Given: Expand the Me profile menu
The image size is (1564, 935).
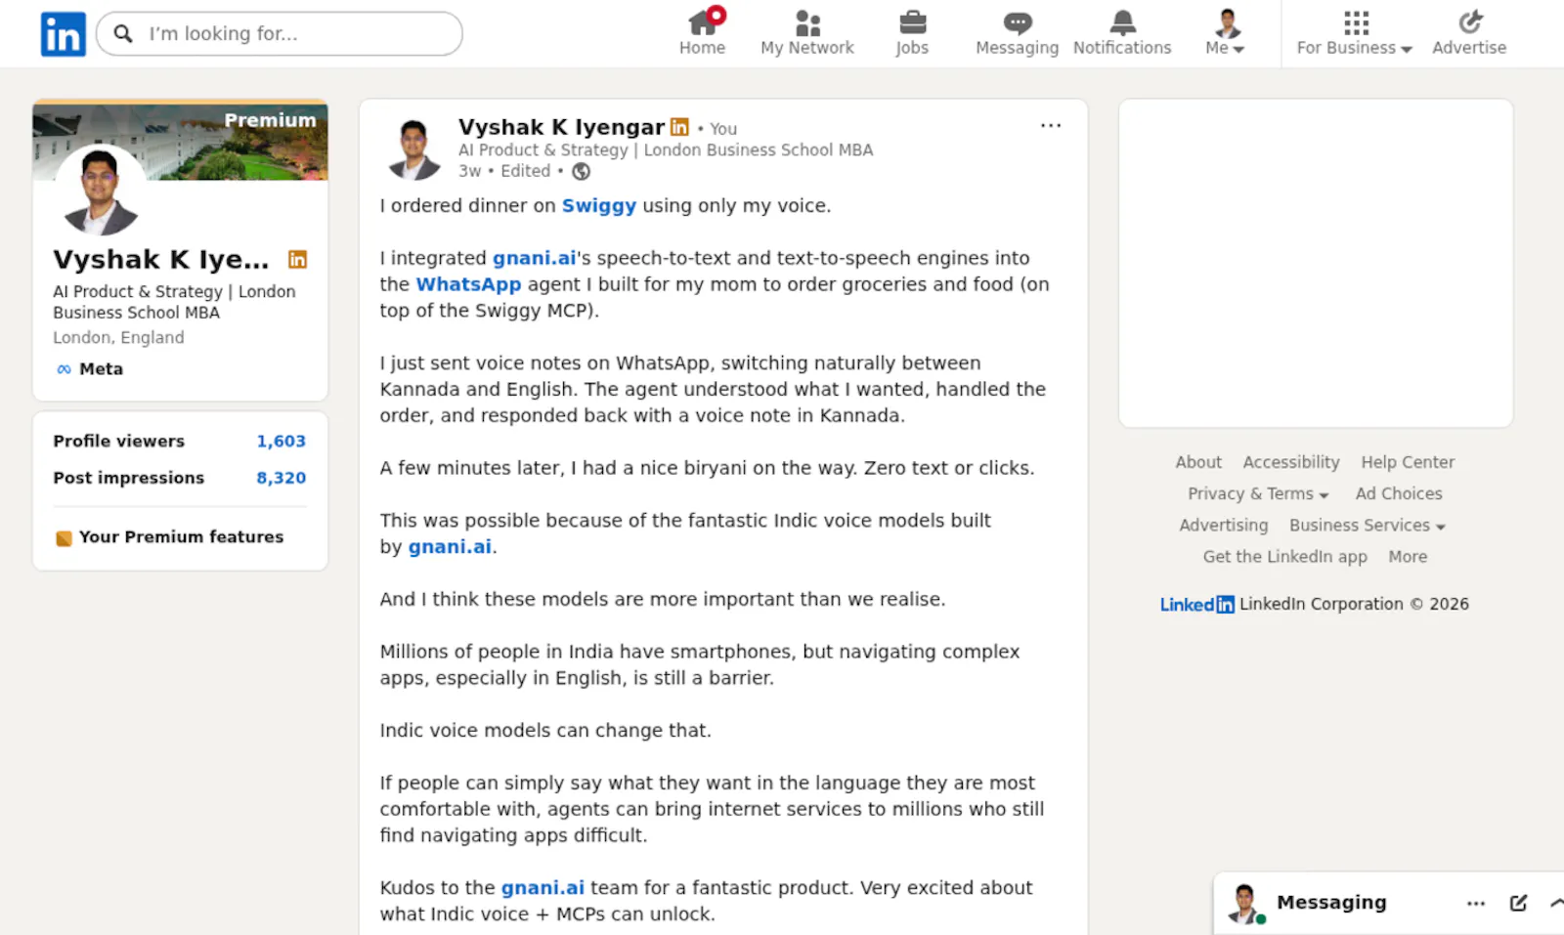Looking at the screenshot, I should [x=1225, y=32].
